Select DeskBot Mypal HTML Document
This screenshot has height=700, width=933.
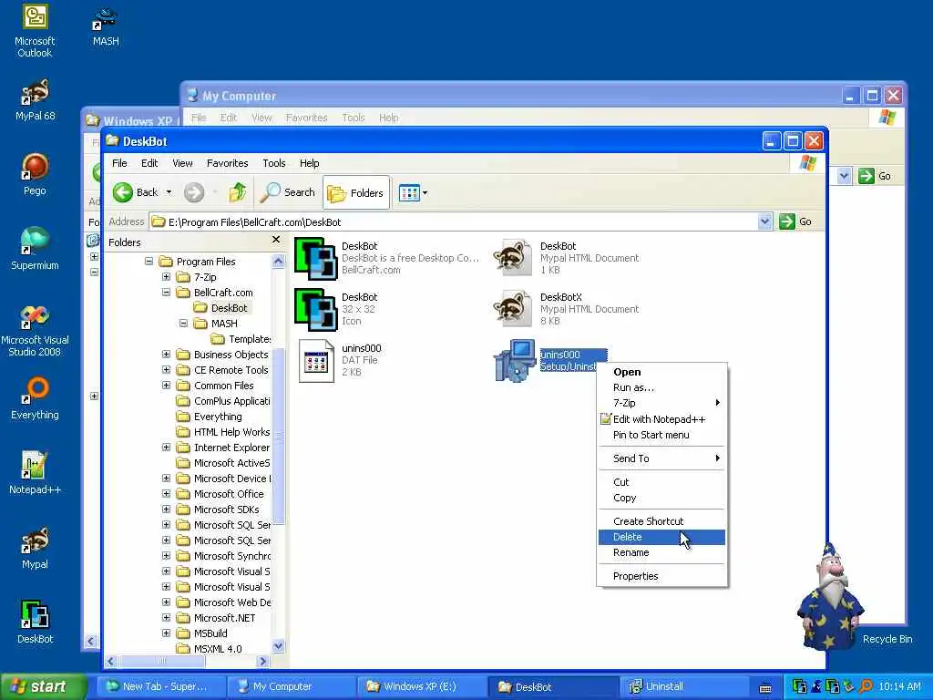tap(513, 257)
